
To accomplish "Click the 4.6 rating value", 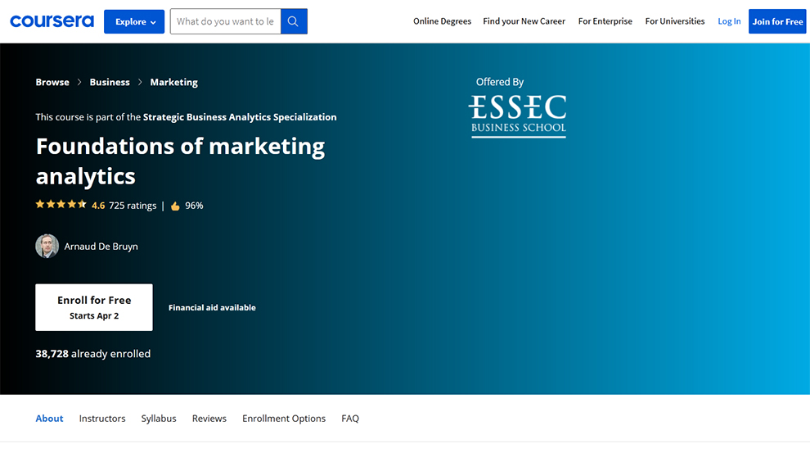I will pos(98,206).
